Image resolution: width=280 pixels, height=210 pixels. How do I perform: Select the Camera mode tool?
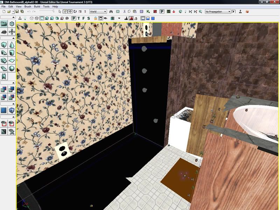click(3, 24)
